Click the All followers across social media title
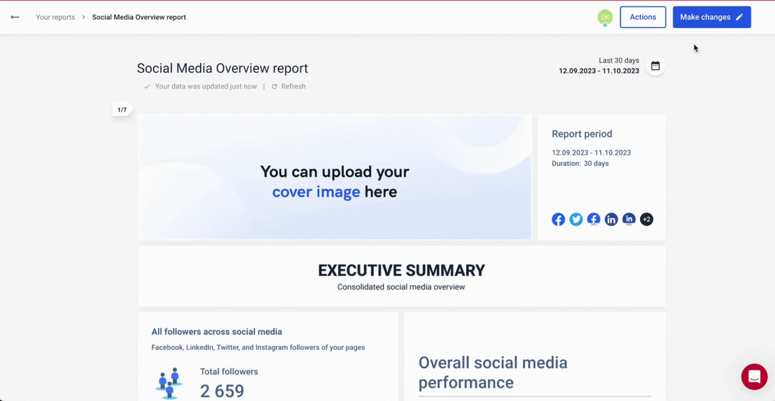 click(217, 332)
